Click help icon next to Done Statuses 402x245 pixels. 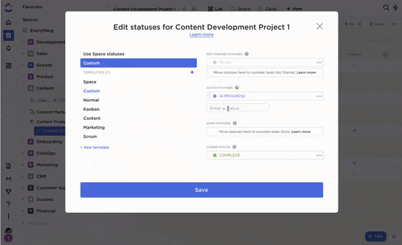click(x=234, y=123)
